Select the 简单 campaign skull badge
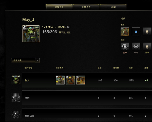The width and height of the screenshot is (152, 122). coord(147,47)
